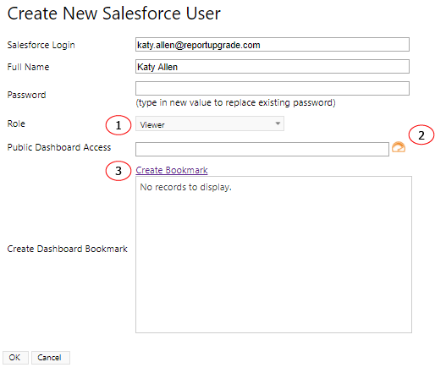Click the 'No records to display.' text
The height and width of the screenshot is (373, 435).
tap(185, 187)
